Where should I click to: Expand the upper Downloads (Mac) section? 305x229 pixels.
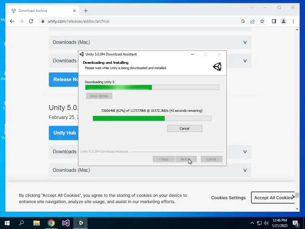click(x=150, y=42)
